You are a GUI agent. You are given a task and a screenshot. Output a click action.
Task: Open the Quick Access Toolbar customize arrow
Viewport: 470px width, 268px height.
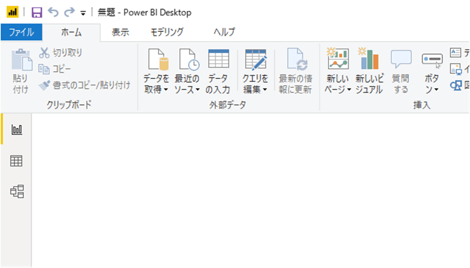coord(83,13)
